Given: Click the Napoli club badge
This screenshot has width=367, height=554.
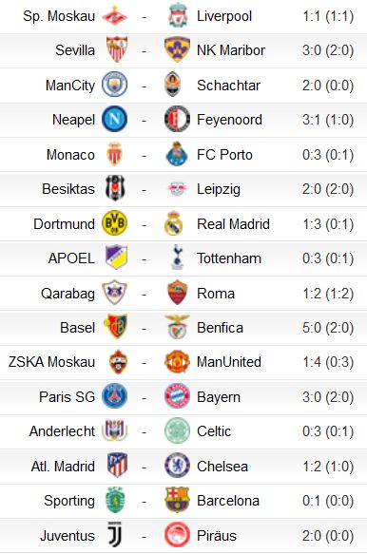Looking at the screenshot, I should click(x=114, y=119).
